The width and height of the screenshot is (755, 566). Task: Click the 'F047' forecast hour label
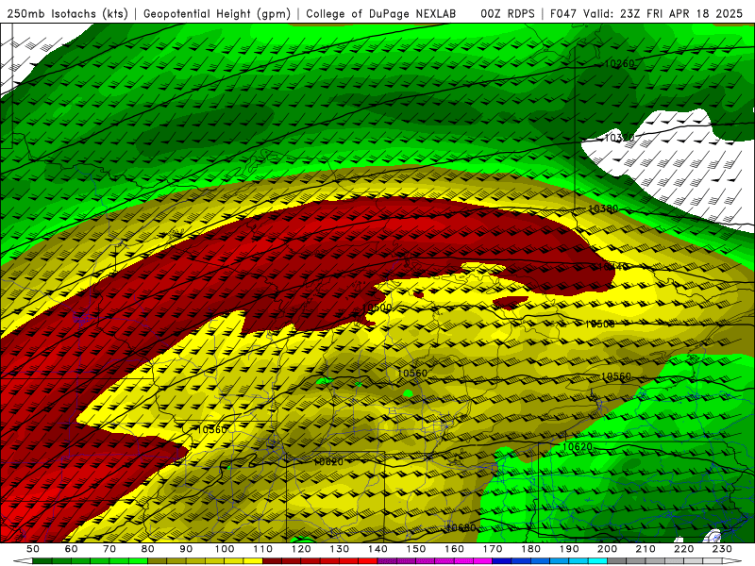(x=563, y=14)
